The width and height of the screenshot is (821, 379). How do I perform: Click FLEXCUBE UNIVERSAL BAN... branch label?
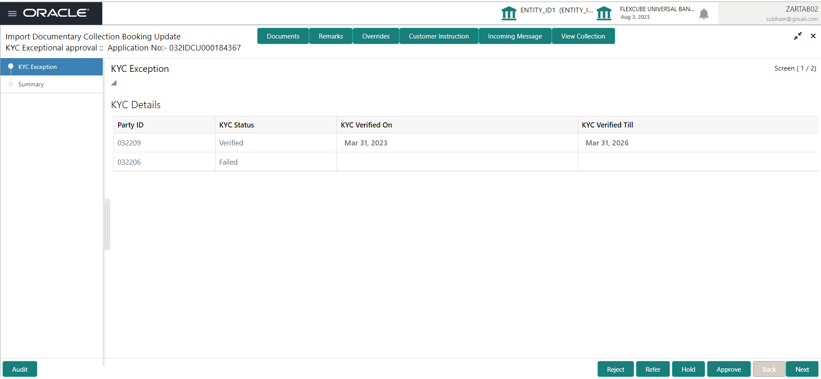(x=657, y=9)
